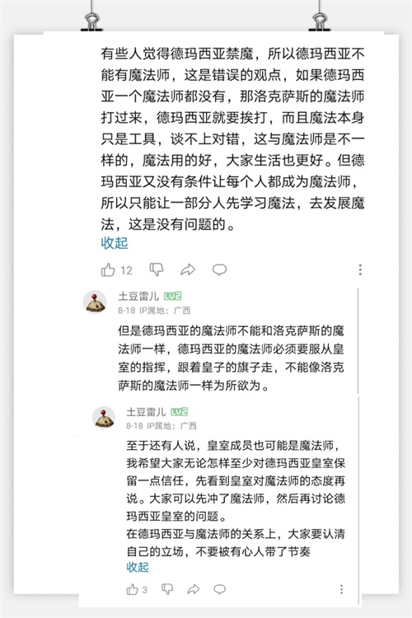
Task: Open first reply's 土豆雷儿 username profile
Action: (138, 296)
